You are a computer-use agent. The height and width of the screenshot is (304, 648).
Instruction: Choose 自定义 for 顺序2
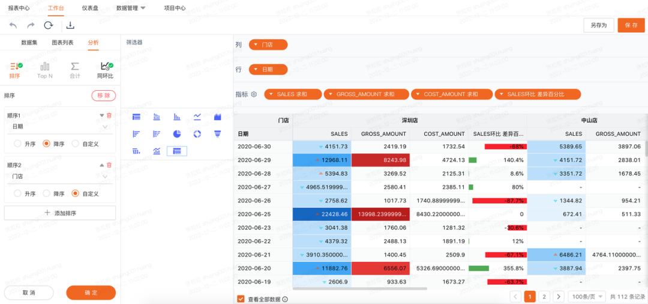(75, 193)
